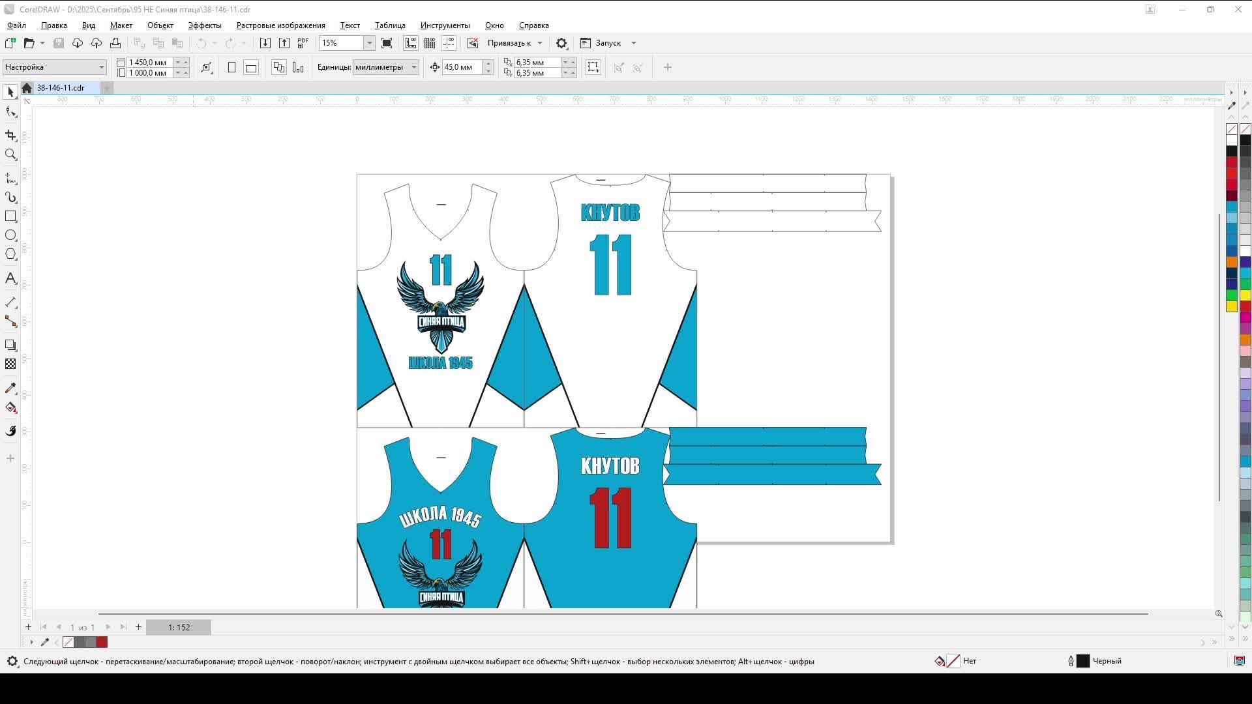This screenshot has width=1252, height=704.
Task: Open the units dropdown showing миллиметры
Action: pos(415,67)
